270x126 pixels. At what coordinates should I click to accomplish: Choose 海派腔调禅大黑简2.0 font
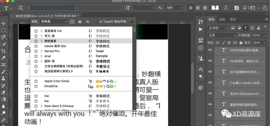81,71
